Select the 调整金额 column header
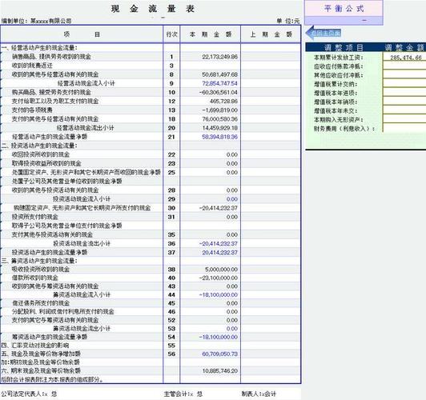 (404, 47)
